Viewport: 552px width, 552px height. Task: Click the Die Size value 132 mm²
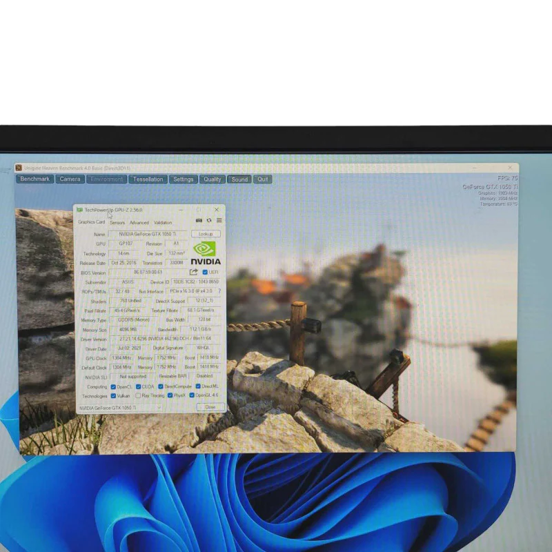(x=177, y=253)
